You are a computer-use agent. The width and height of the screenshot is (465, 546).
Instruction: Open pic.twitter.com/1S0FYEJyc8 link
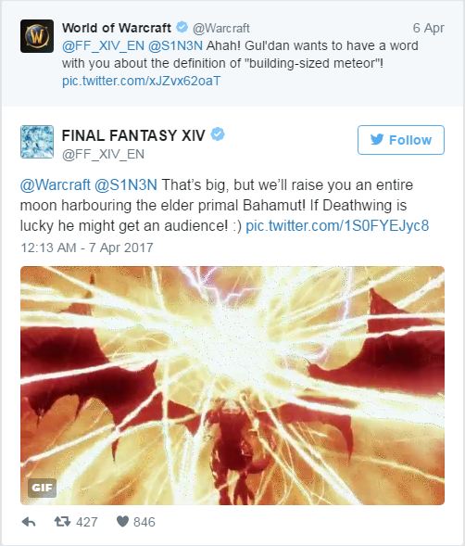[x=337, y=225]
